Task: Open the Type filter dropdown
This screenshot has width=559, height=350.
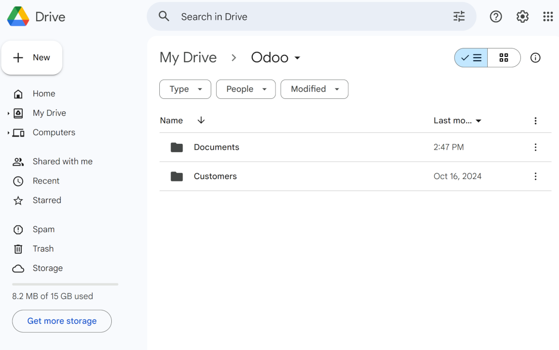Action: (x=185, y=89)
